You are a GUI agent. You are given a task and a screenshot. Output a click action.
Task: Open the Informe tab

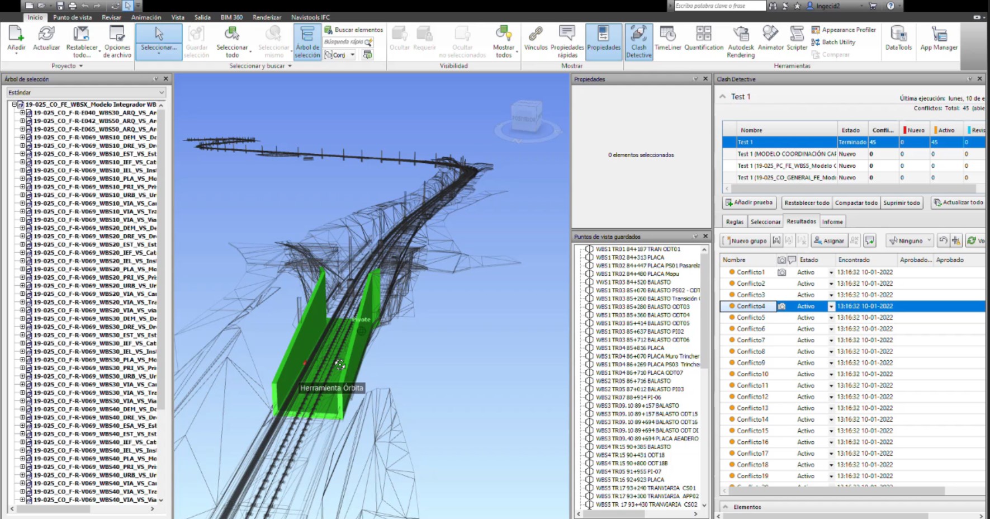coord(832,221)
